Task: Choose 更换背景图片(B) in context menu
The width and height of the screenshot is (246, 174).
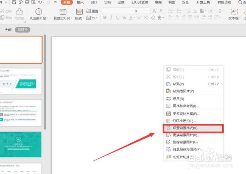Action: pos(193,135)
